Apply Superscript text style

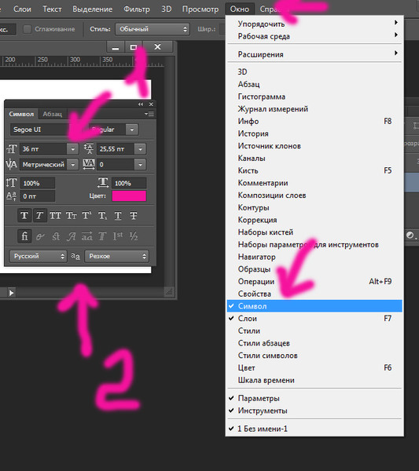pos(87,215)
